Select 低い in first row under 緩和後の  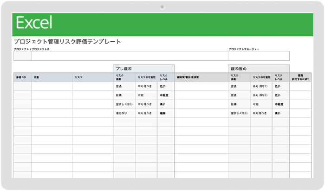tap(281, 86)
